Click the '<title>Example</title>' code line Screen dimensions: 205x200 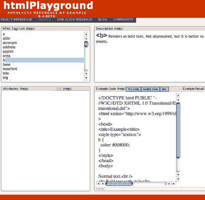(119, 129)
